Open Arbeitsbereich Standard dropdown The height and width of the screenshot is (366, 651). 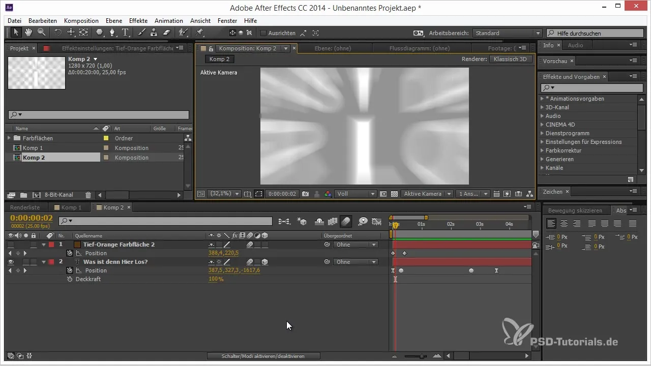pyautogui.click(x=507, y=33)
